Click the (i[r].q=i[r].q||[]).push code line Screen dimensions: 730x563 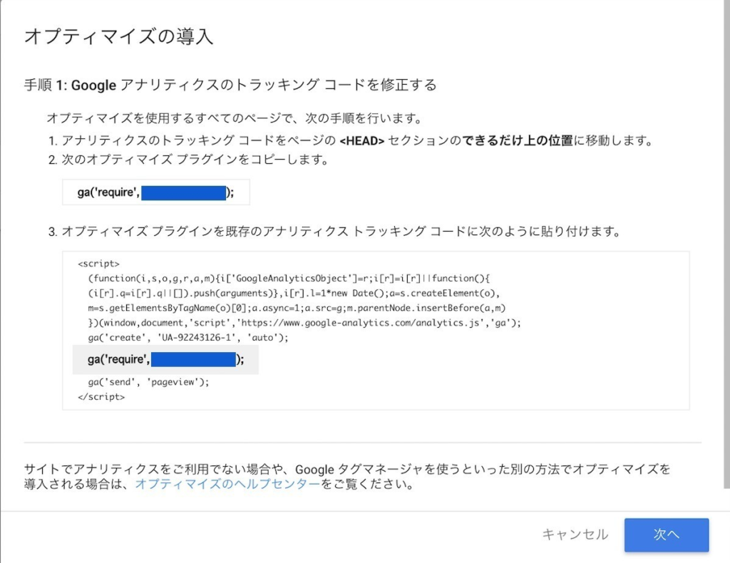[x=294, y=293]
